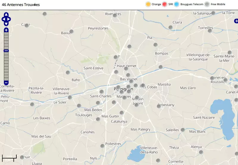
Task: Pan the map up with arrow control
Action: tap(6, 15)
